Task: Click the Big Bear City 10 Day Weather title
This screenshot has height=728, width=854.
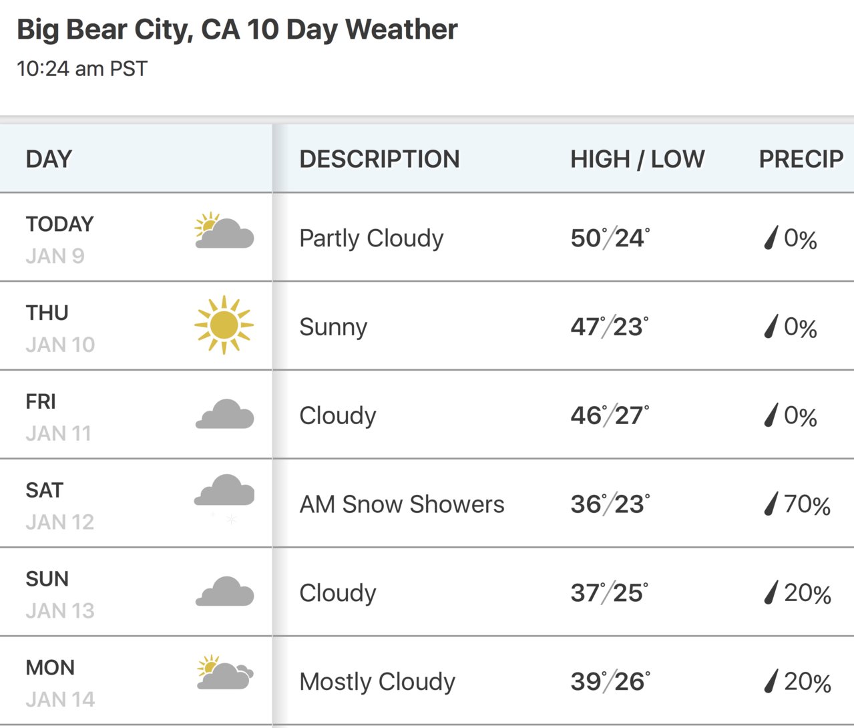Action: point(237,30)
